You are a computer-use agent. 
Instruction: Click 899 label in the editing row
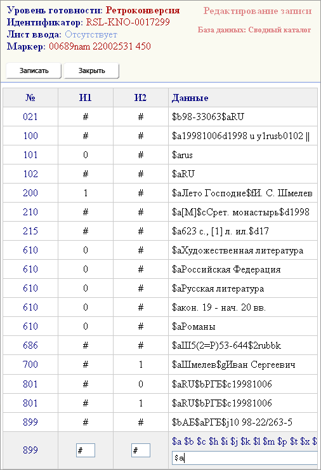click(x=30, y=450)
